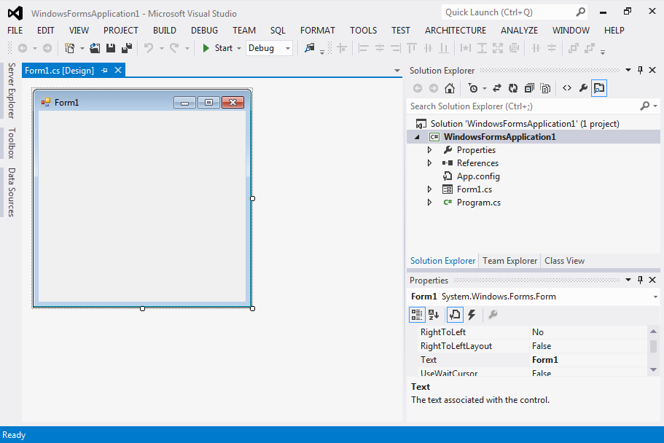Close the Form1.cs [Design] tab
Viewport: 664px width, 443px height.
pyautogui.click(x=118, y=70)
